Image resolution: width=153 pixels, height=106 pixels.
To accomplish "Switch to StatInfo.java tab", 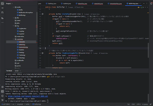I will click(66, 4).
